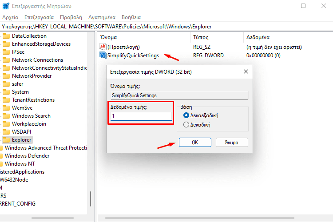Click the REG_SZ string icon of (Προεπιλογή)

pos(103,47)
